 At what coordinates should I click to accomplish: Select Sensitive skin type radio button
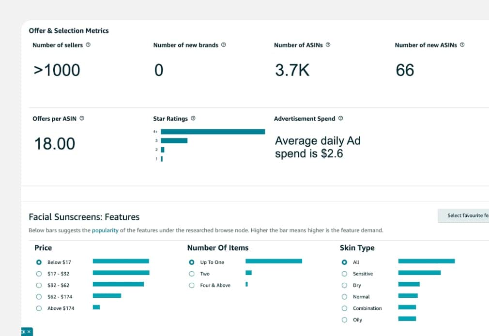point(344,274)
